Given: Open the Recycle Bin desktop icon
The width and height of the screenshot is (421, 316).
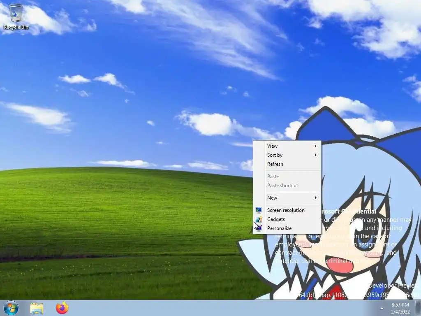Looking at the screenshot, I should 16,16.
